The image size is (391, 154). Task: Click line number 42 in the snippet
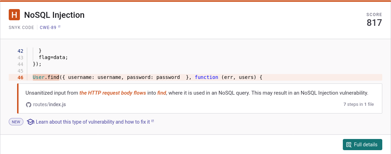(x=20, y=51)
